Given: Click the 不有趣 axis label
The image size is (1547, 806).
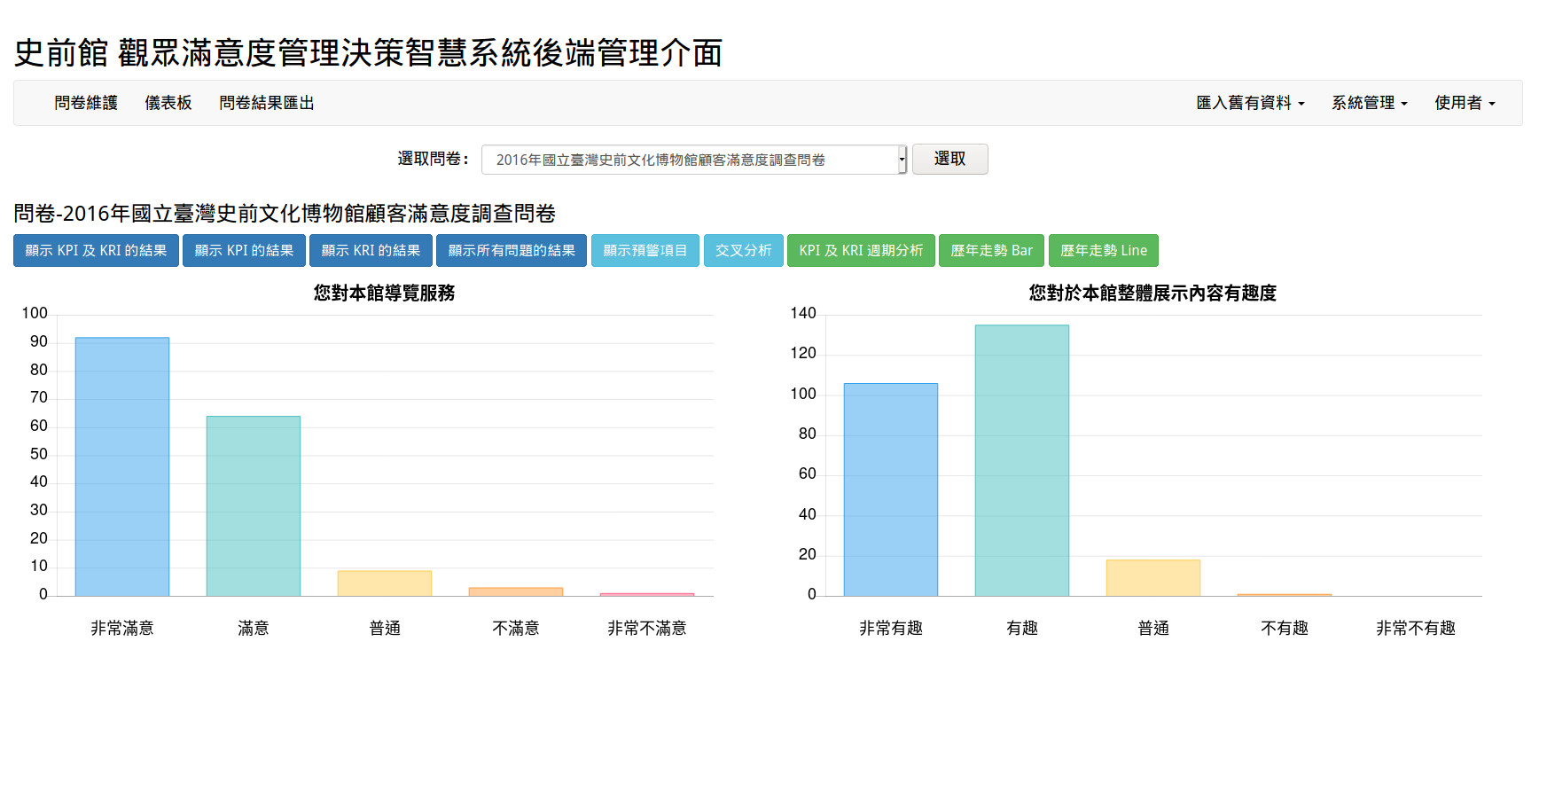Looking at the screenshot, I should [1285, 628].
